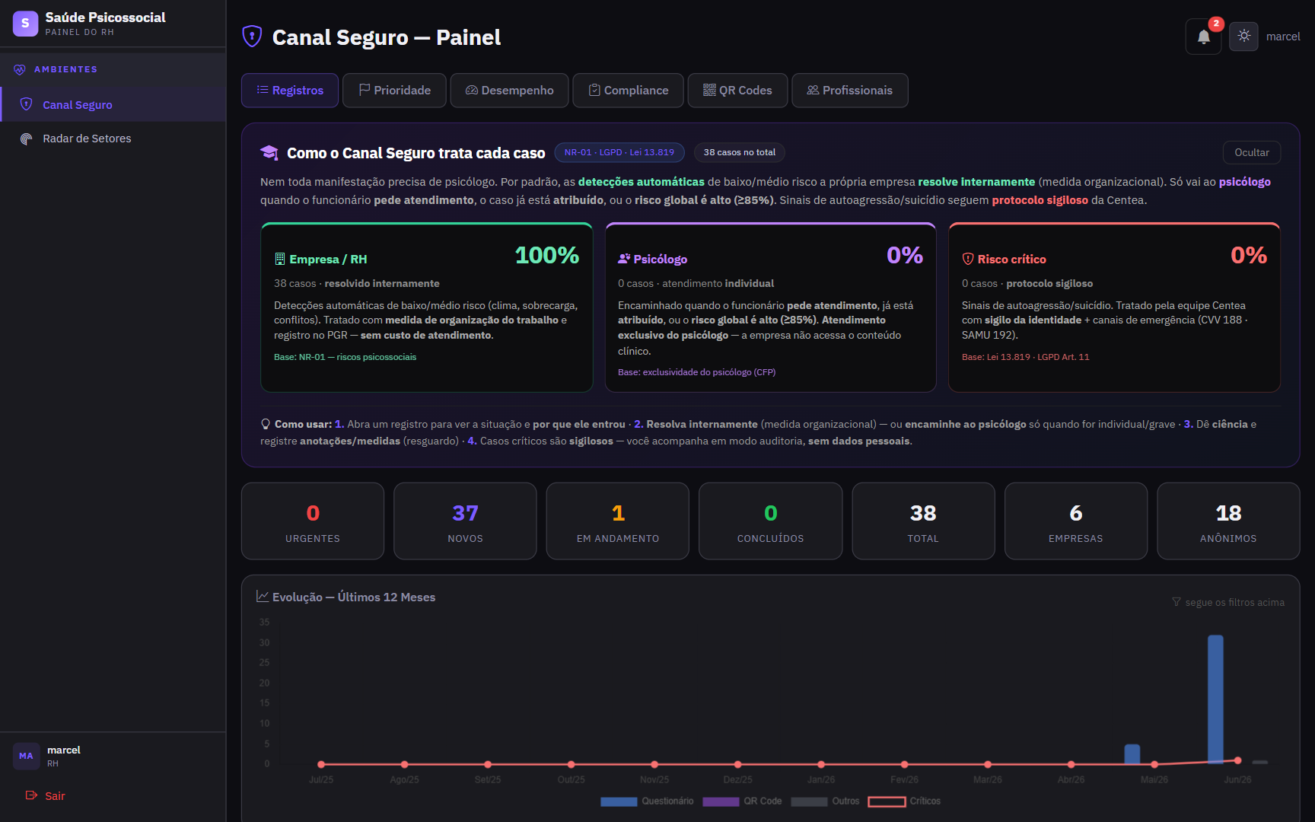Viewport: 1315px width, 822px height.
Task: Open Radar de Setores from sidebar
Action: [x=113, y=139]
